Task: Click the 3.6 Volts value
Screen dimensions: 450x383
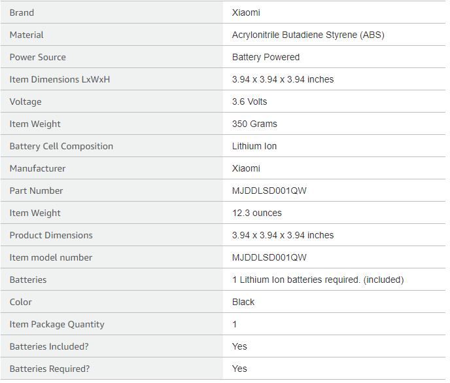Action: pos(249,101)
